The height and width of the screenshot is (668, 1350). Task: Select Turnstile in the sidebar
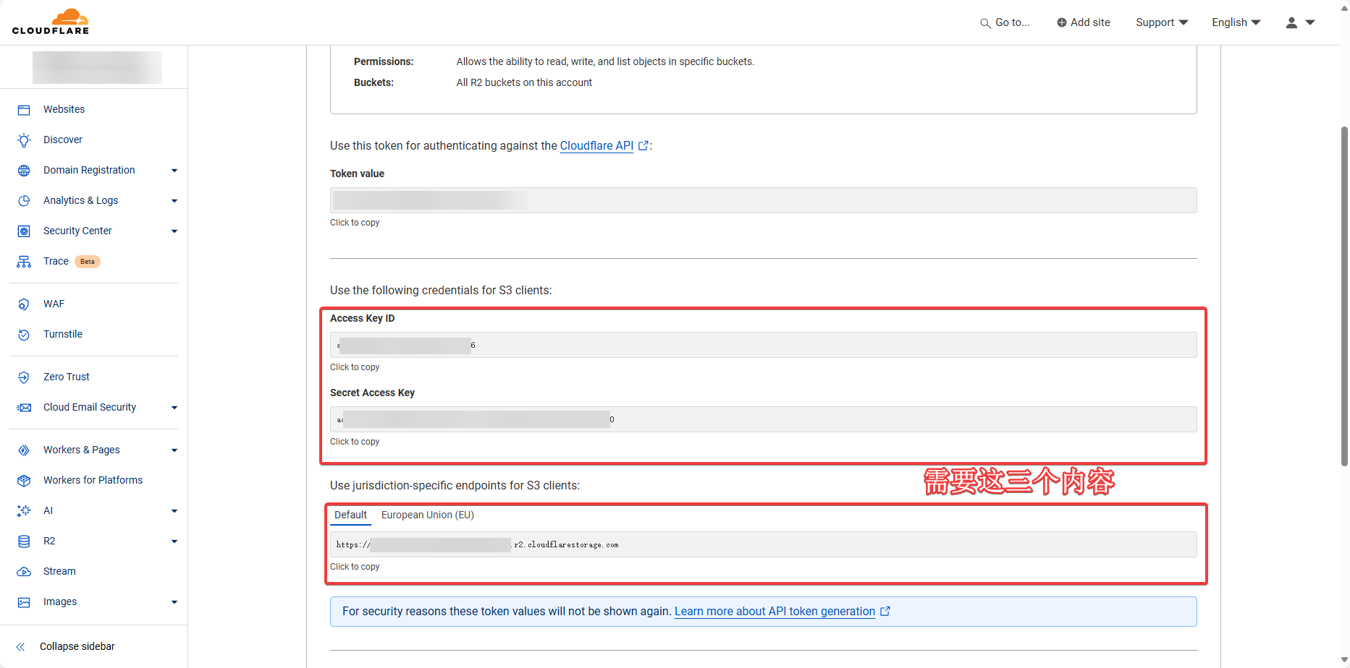pyautogui.click(x=63, y=334)
